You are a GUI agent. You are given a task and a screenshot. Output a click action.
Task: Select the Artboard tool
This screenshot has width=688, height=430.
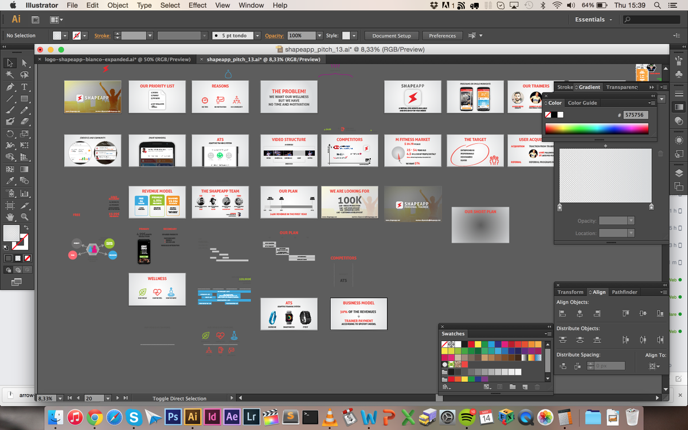pyautogui.click(x=10, y=205)
